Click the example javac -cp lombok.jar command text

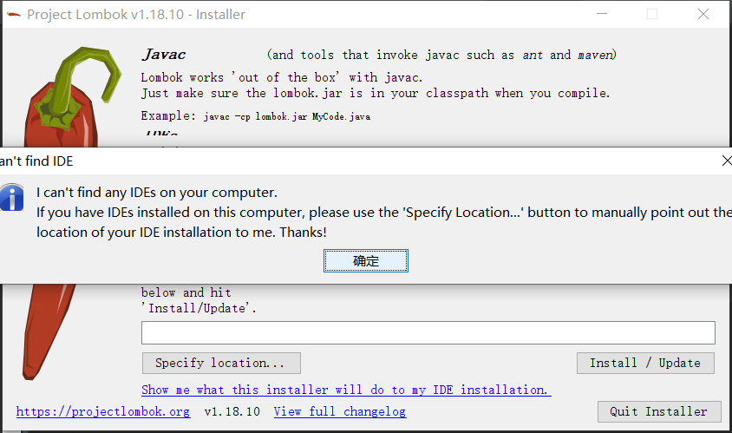[287, 115]
